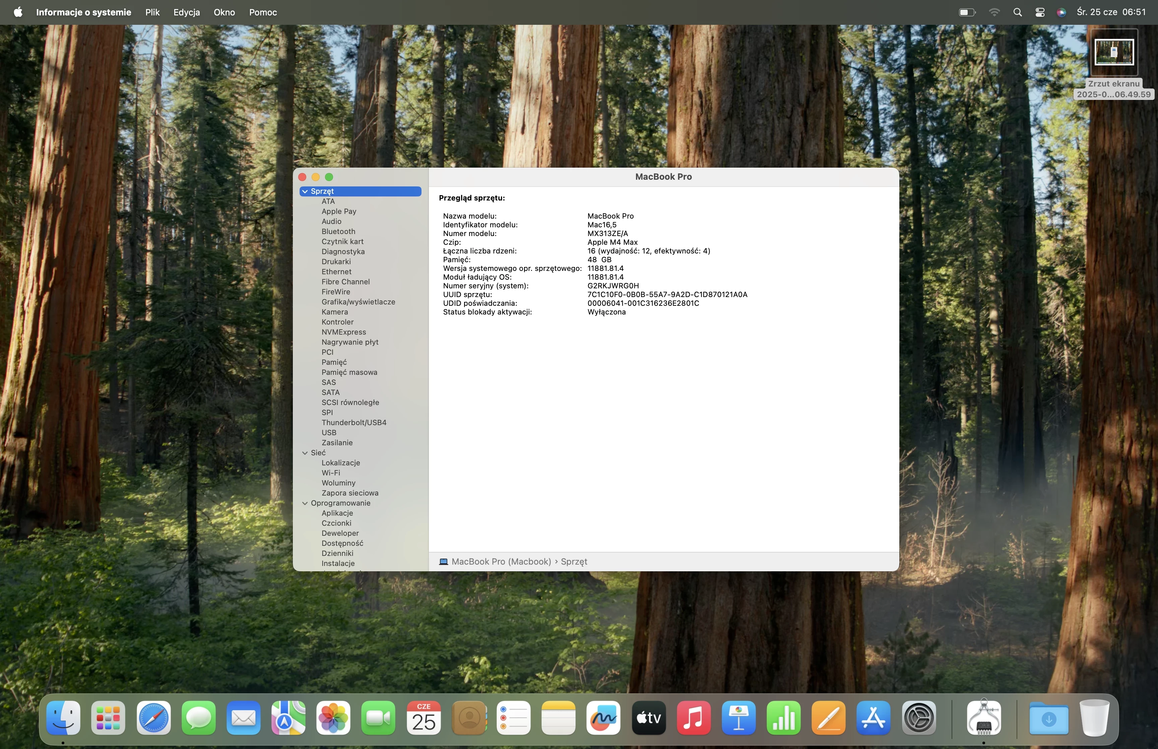Select Aplikacje under Oprogramowanie
The image size is (1158, 749).
(337, 513)
